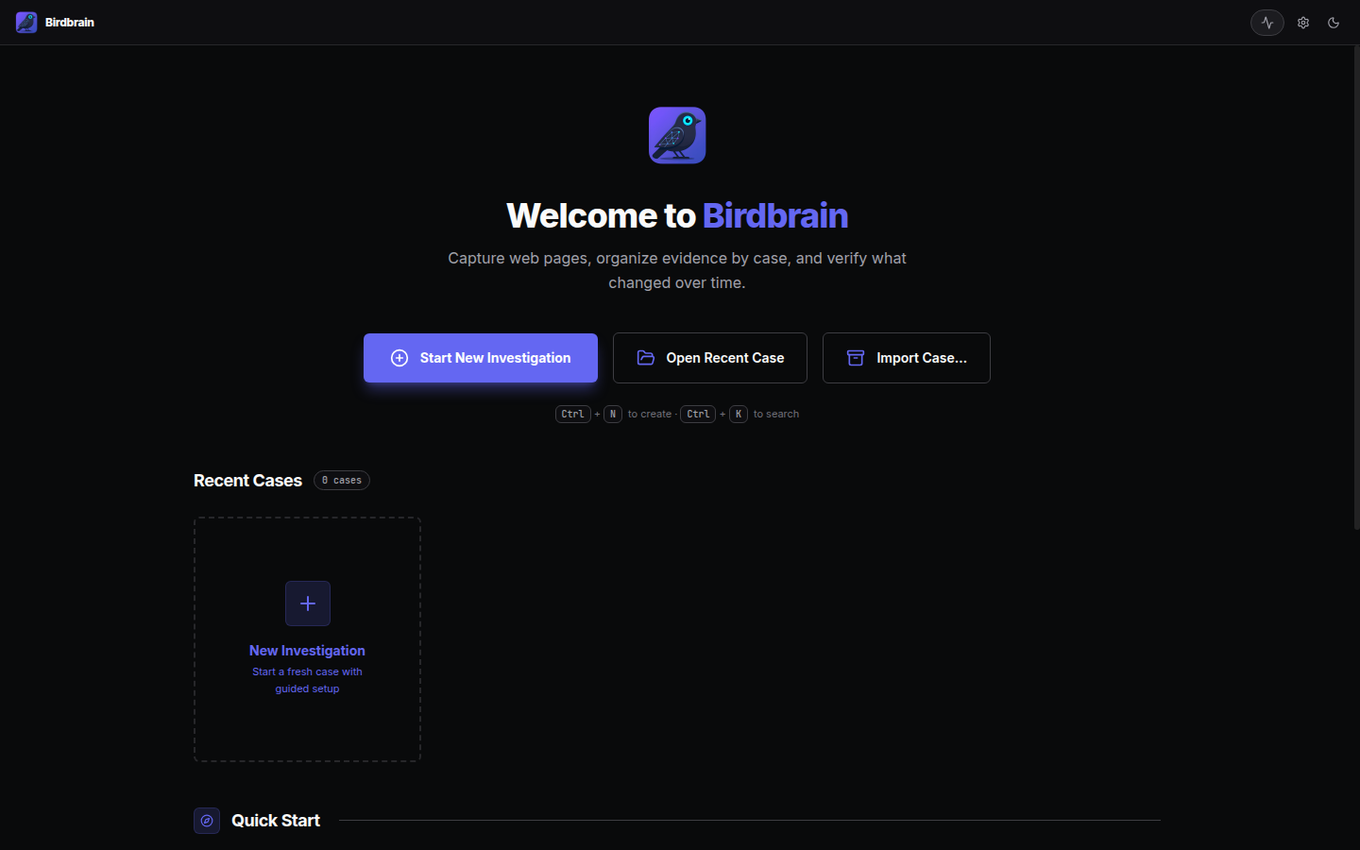
Task: Click Start New Investigation button
Action: (481, 358)
